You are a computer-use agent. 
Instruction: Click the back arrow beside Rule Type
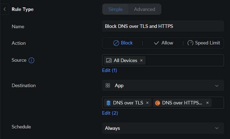click(x=5, y=9)
